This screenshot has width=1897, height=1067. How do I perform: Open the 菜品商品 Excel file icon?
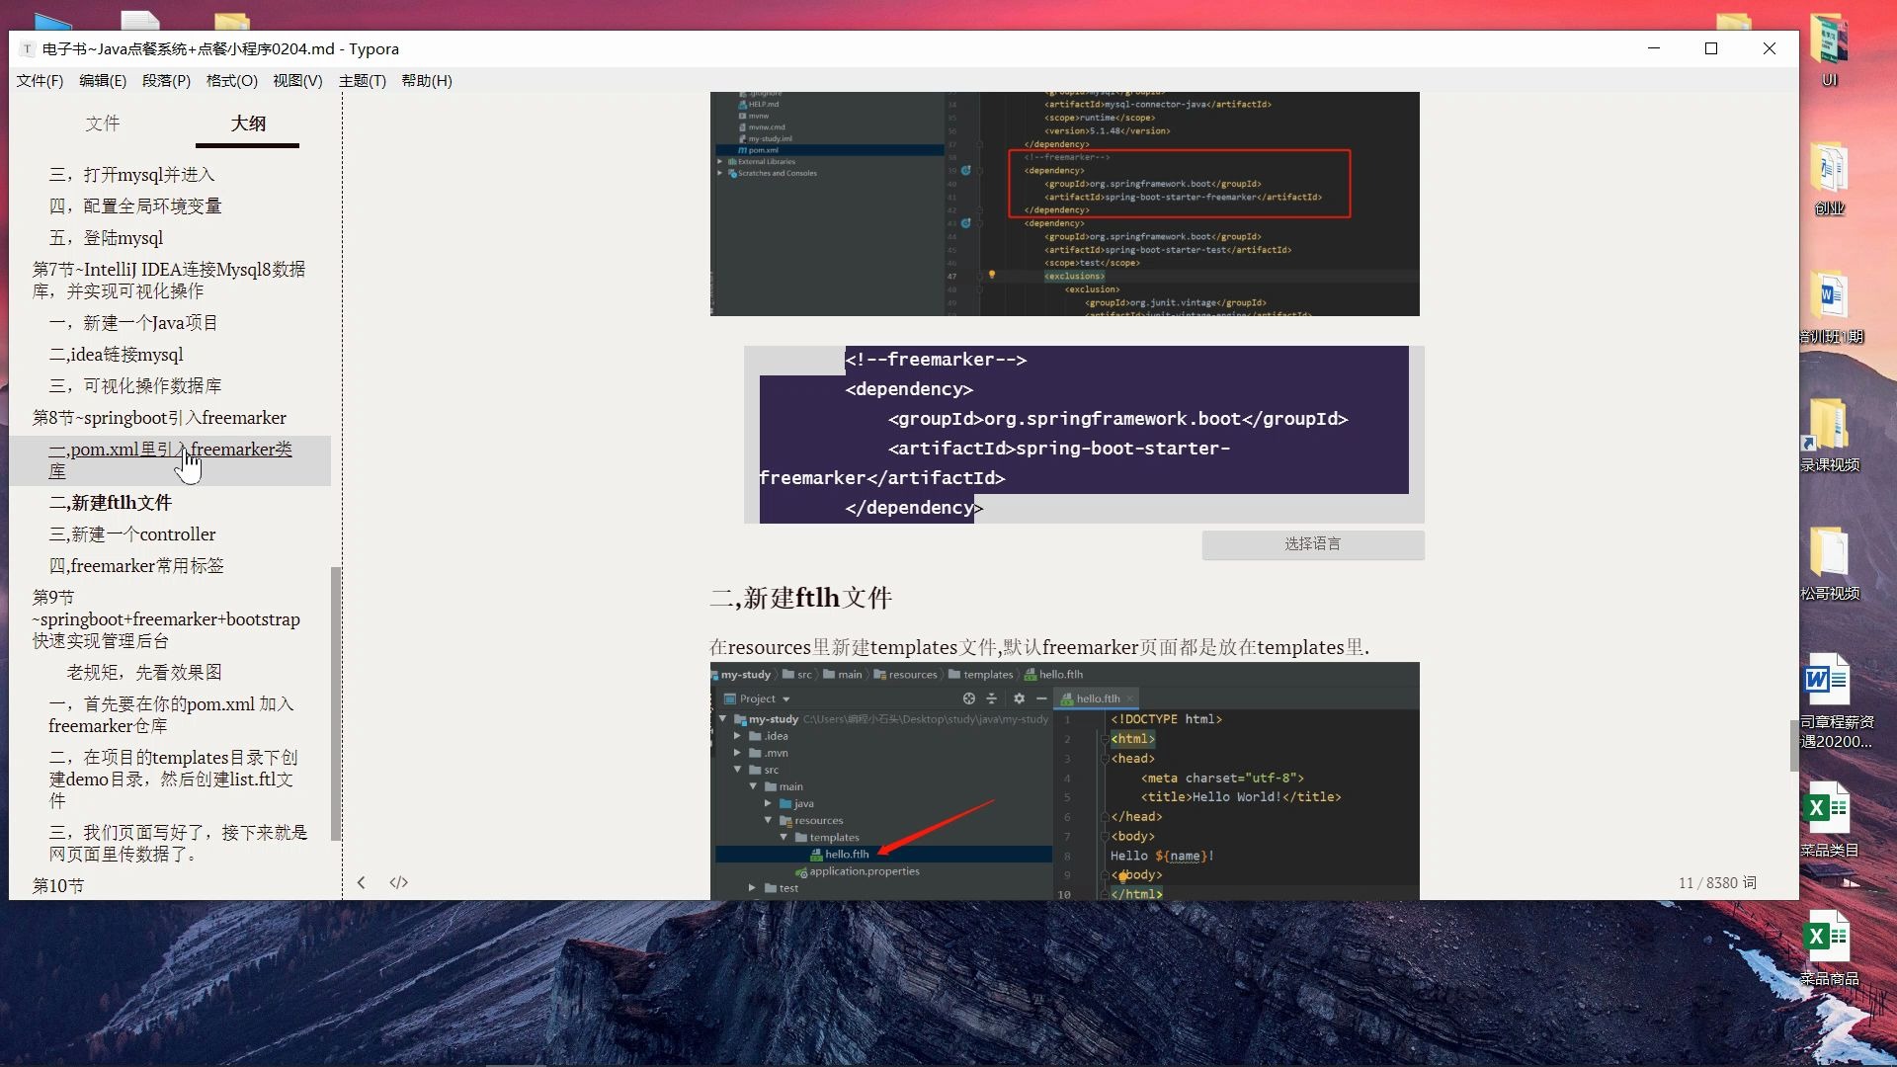tap(1829, 948)
